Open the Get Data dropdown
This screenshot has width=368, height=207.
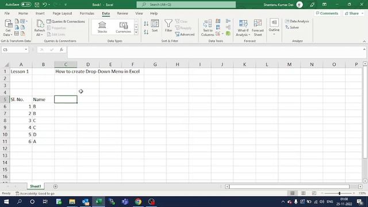coord(7,28)
